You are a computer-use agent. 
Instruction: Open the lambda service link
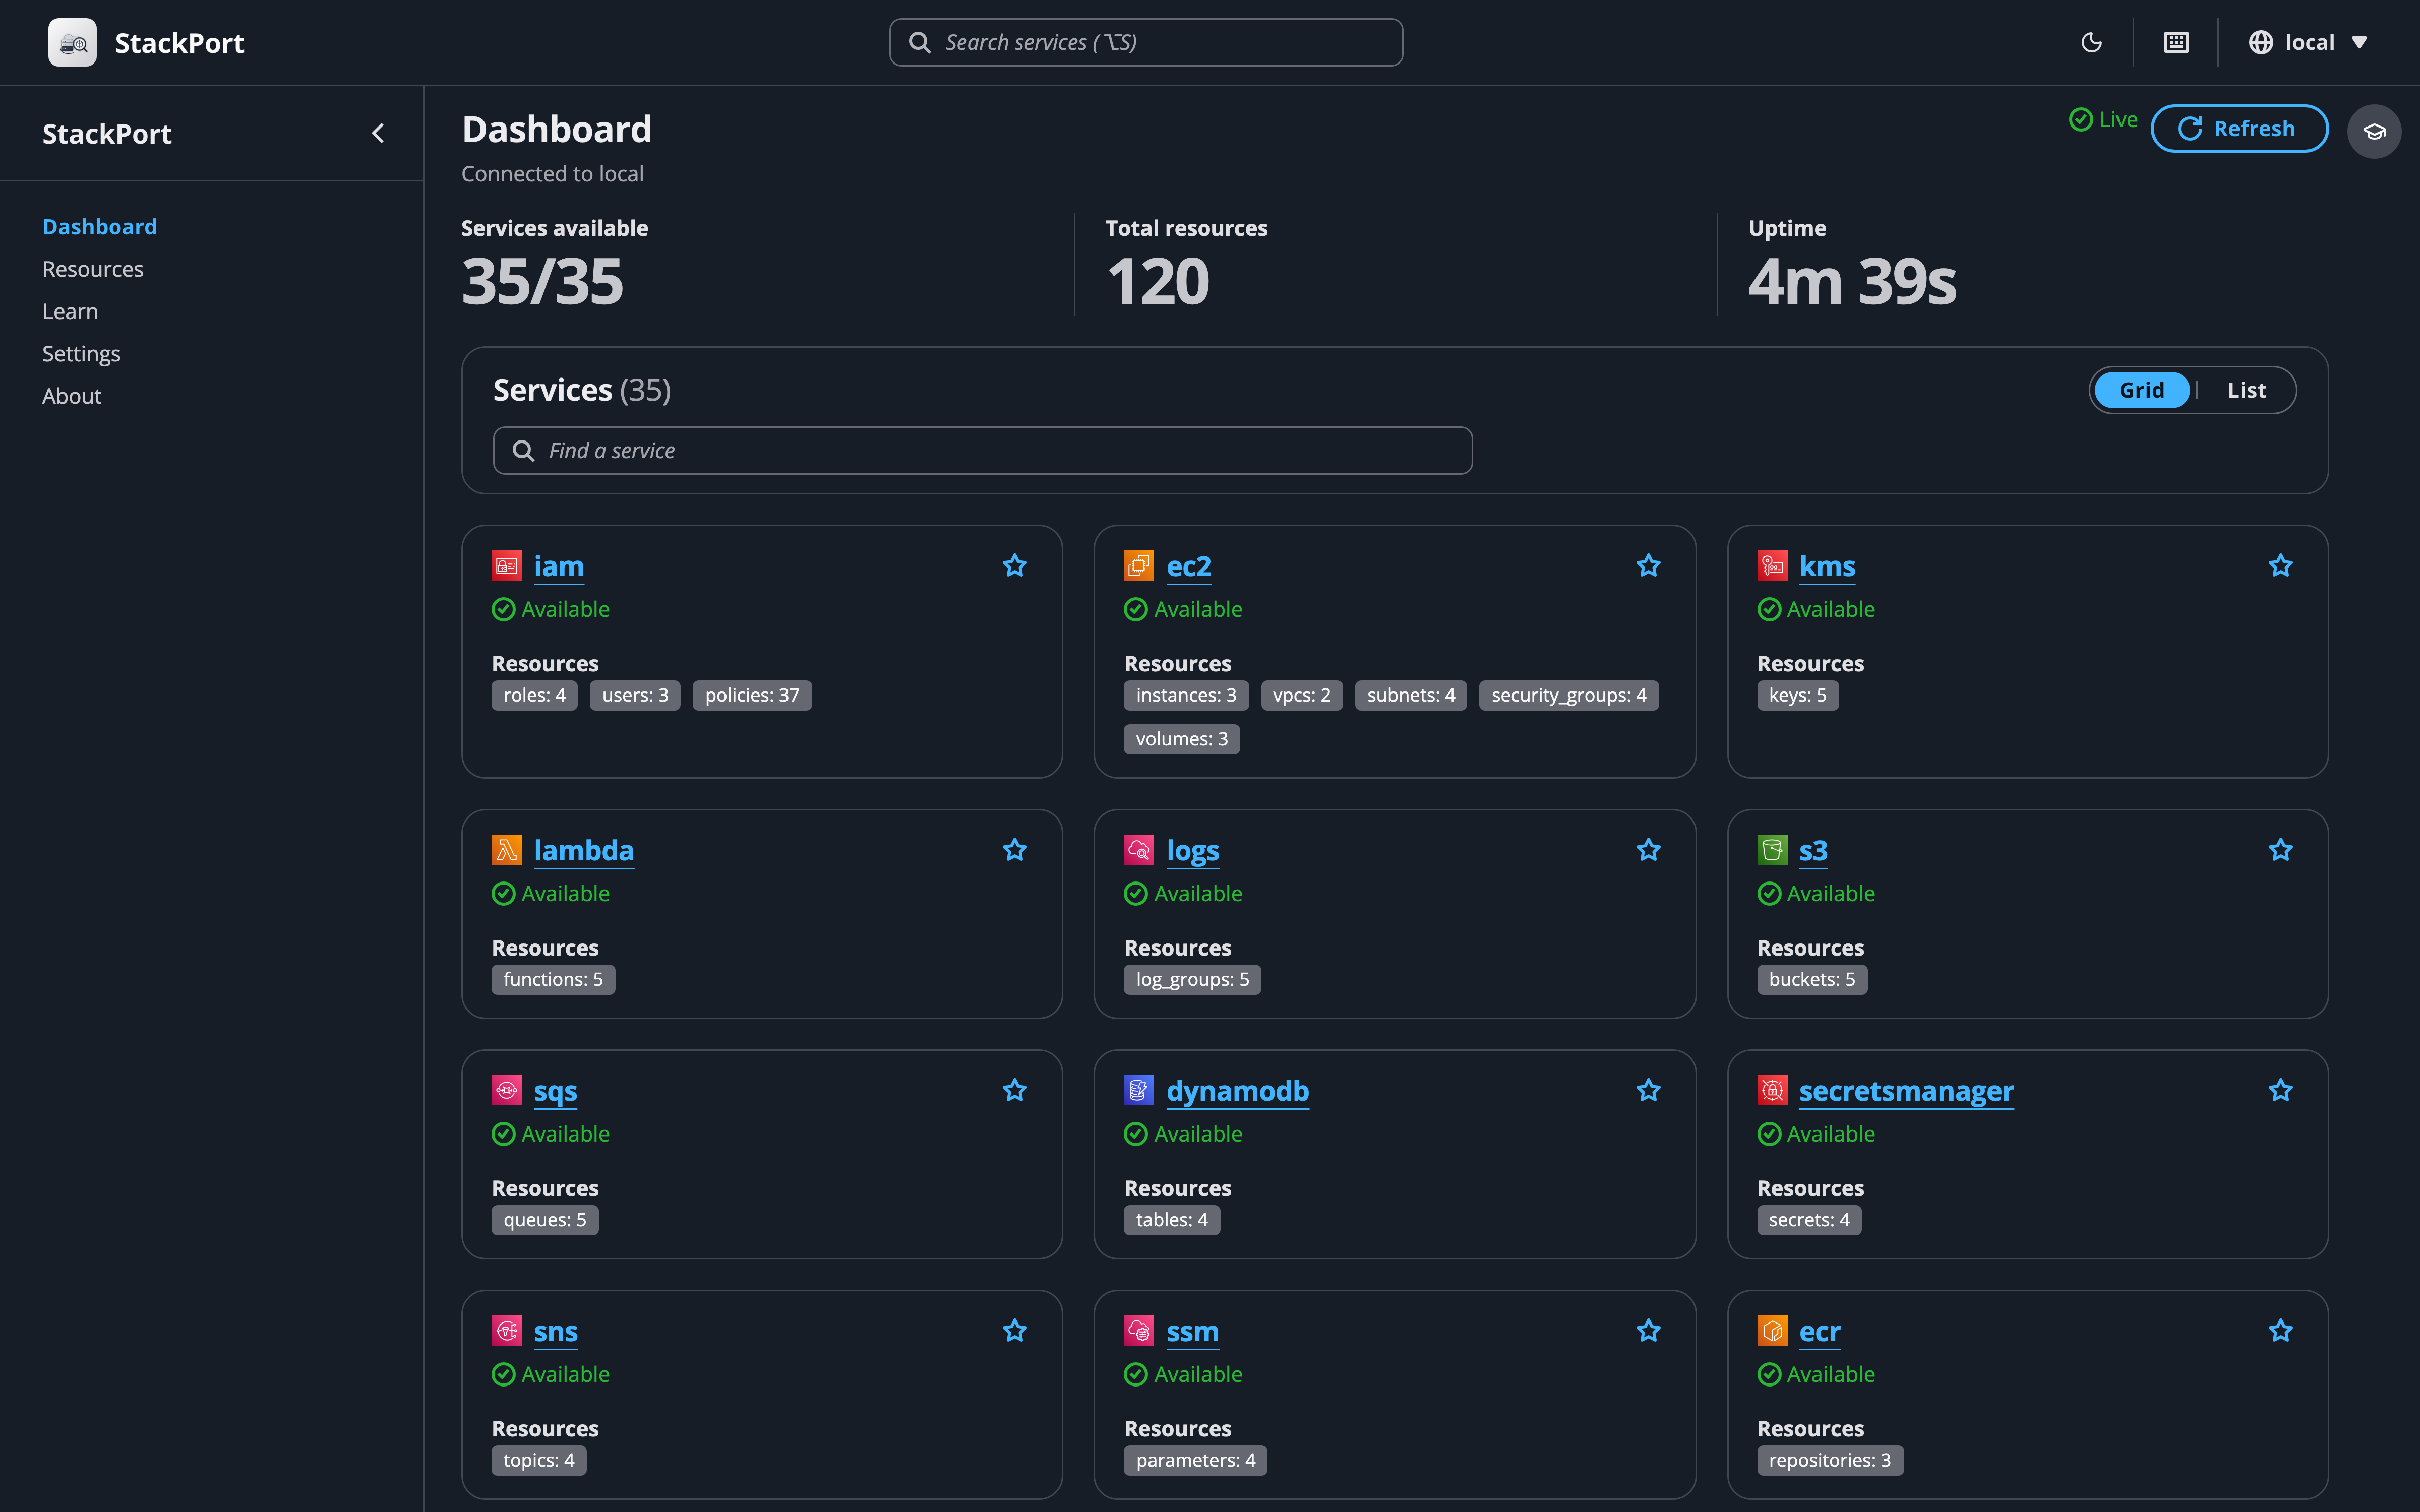pyautogui.click(x=584, y=850)
